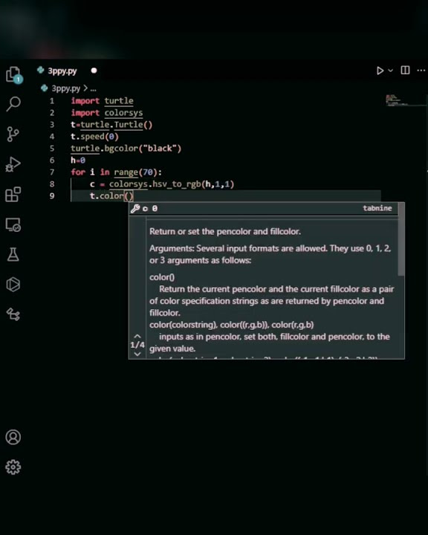
Task: Place cursor on 'import turtle' line
Action: click(x=102, y=100)
